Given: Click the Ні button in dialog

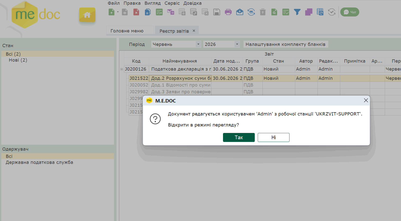Looking at the screenshot, I should (x=273, y=137).
